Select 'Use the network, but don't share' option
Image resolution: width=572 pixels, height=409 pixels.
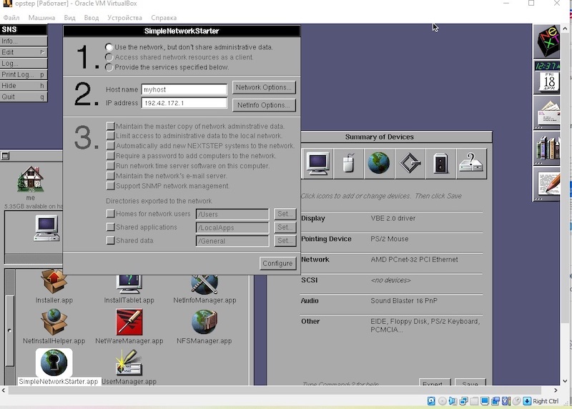(x=109, y=47)
